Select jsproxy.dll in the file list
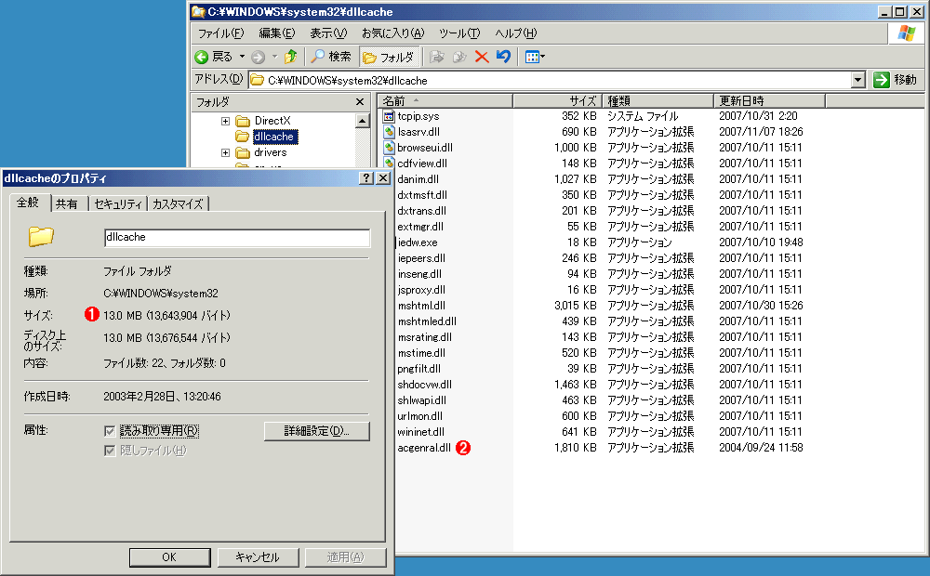 [x=421, y=290]
